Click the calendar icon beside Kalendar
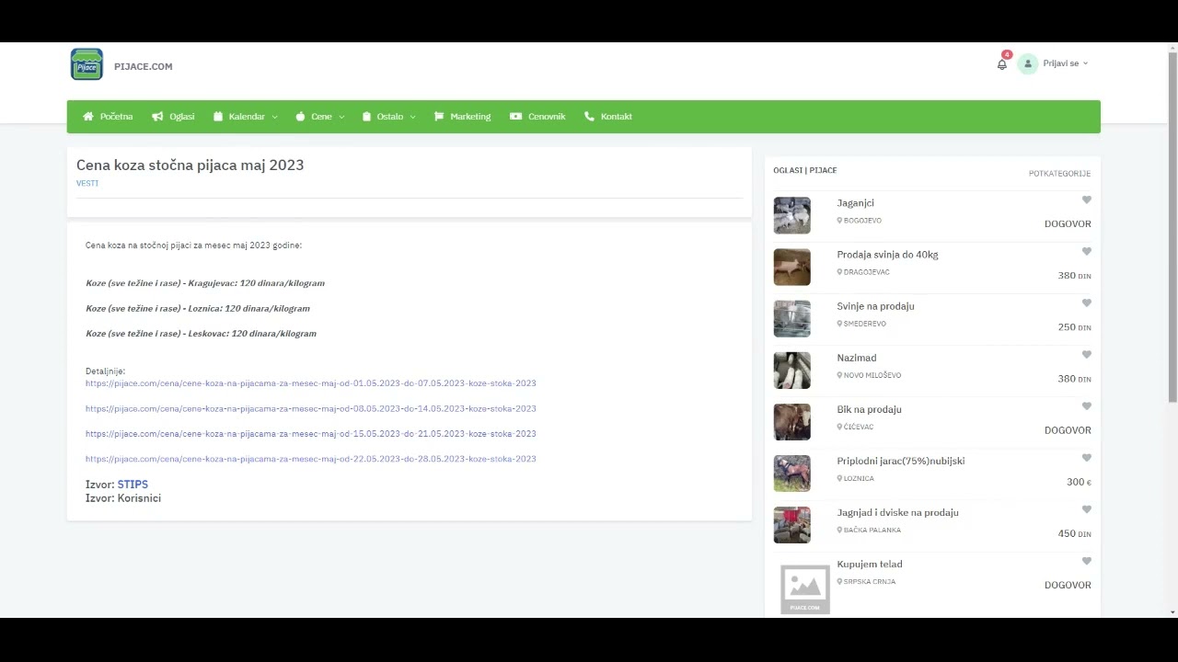Screen dimensions: 1178x662 (x=218, y=117)
